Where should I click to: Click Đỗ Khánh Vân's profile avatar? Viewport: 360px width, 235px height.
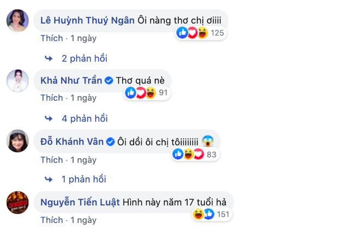pyautogui.click(x=17, y=141)
